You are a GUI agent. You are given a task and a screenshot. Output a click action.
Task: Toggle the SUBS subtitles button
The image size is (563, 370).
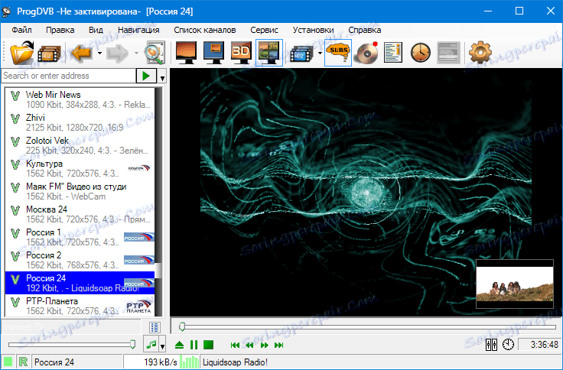point(338,53)
